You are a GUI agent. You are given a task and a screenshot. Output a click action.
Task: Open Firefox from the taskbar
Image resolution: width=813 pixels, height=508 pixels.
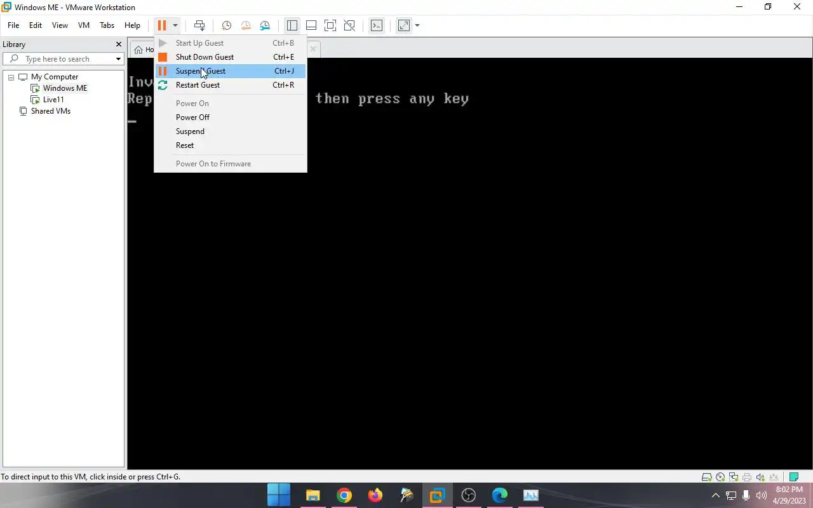(375, 495)
